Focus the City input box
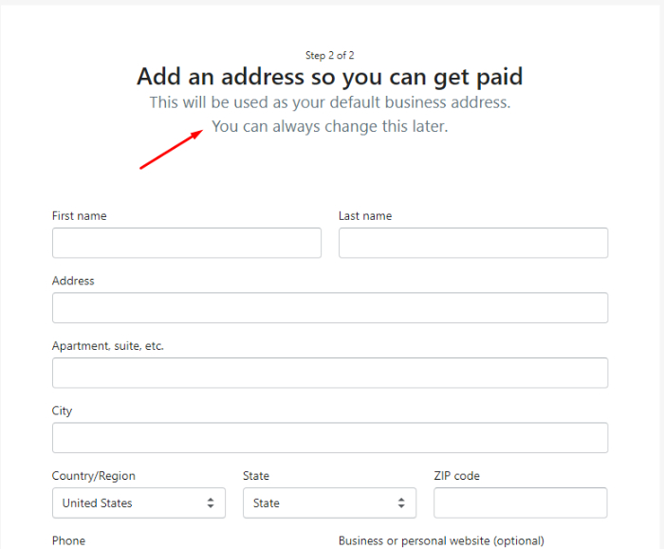 click(330, 438)
